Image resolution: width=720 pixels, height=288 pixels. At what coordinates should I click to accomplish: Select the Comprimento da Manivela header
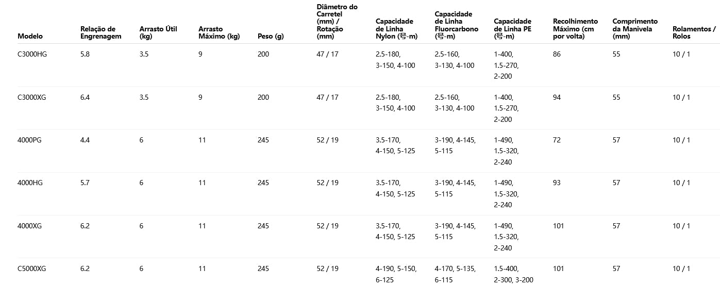coord(635,29)
